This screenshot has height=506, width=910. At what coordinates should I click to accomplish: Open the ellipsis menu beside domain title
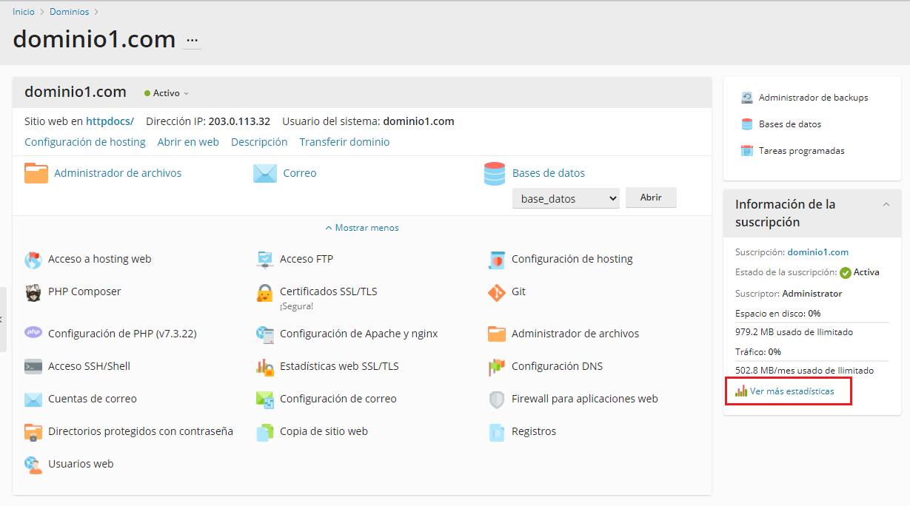[x=193, y=40]
